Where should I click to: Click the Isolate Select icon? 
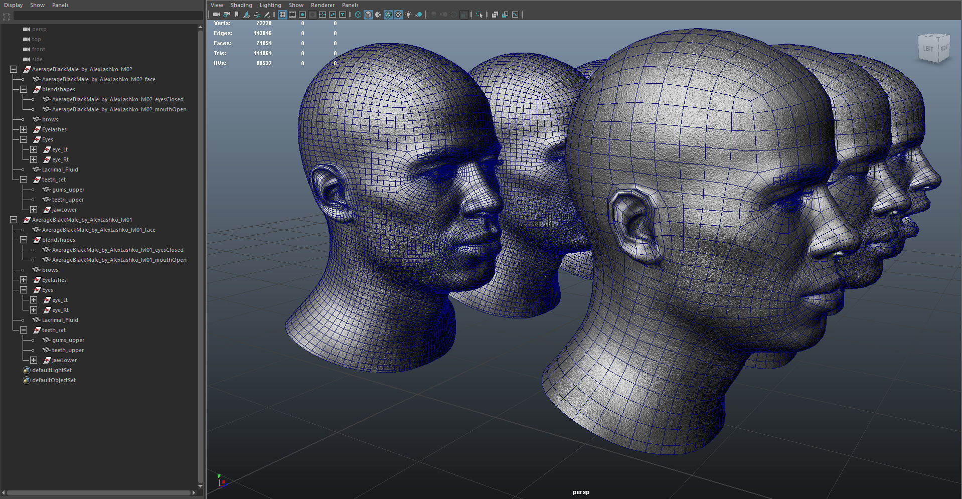click(479, 15)
